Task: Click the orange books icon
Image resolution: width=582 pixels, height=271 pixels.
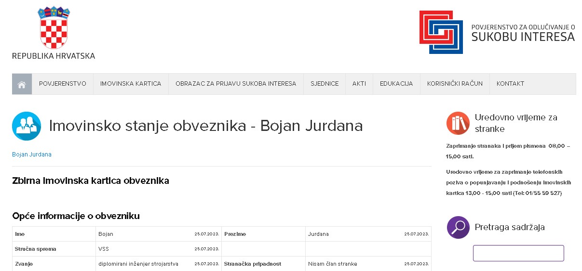Action: tap(458, 123)
